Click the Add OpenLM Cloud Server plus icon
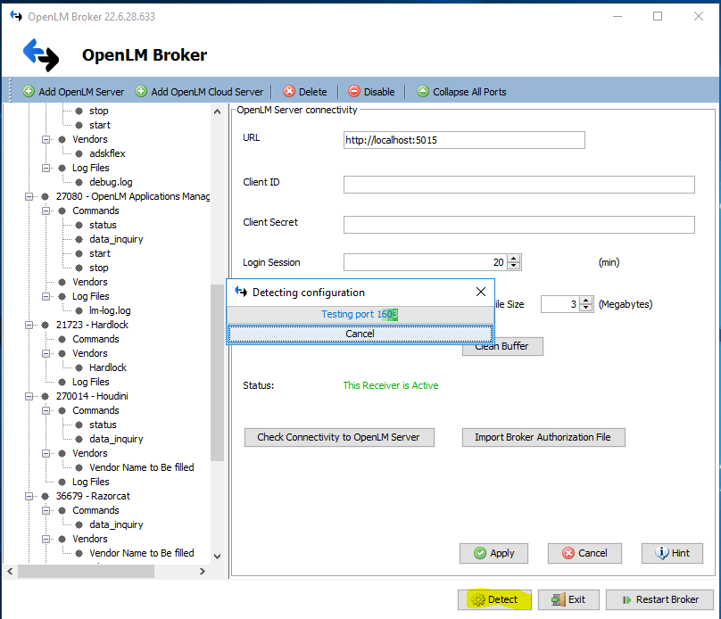This screenshot has height=619, width=721. click(x=140, y=91)
